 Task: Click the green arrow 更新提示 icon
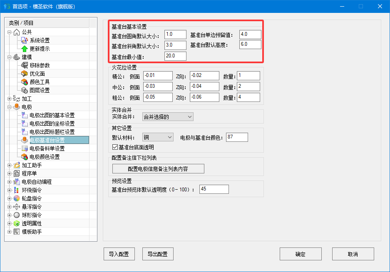pos(25,49)
